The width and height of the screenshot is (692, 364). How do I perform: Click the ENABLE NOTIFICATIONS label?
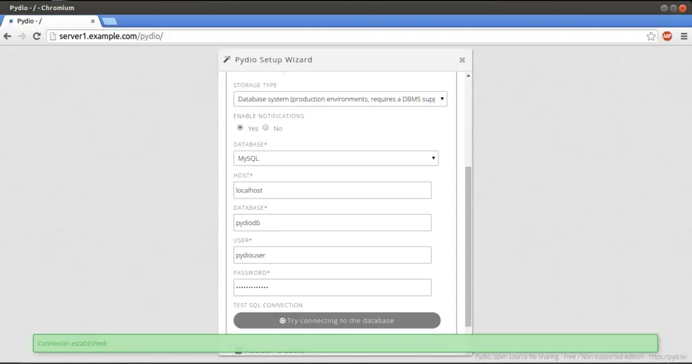click(269, 116)
